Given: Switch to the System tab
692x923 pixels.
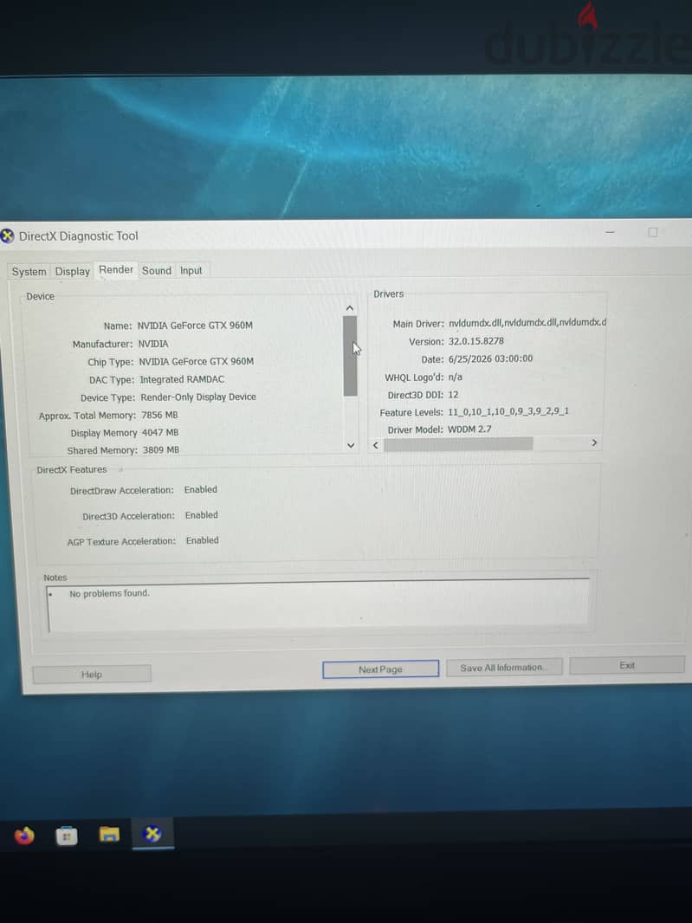Looking at the screenshot, I should [x=29, y=272].
